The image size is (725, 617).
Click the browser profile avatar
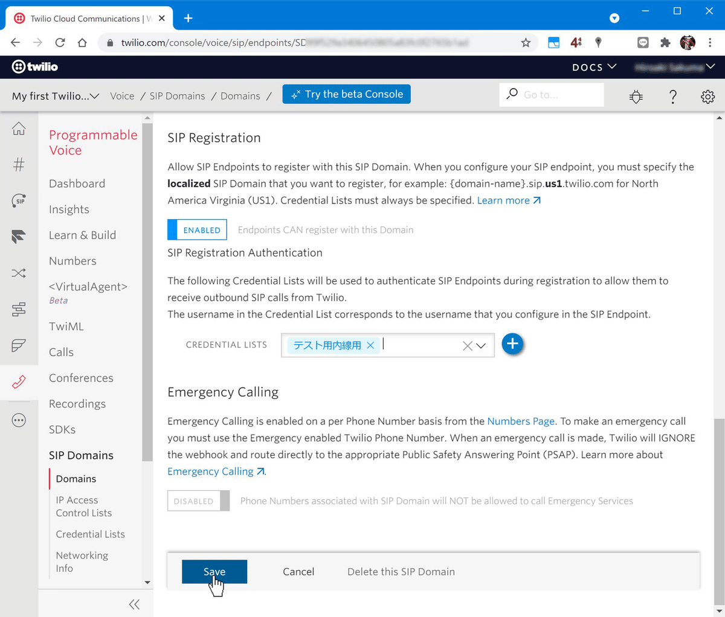pyautogui.click(x=688, y=42)
